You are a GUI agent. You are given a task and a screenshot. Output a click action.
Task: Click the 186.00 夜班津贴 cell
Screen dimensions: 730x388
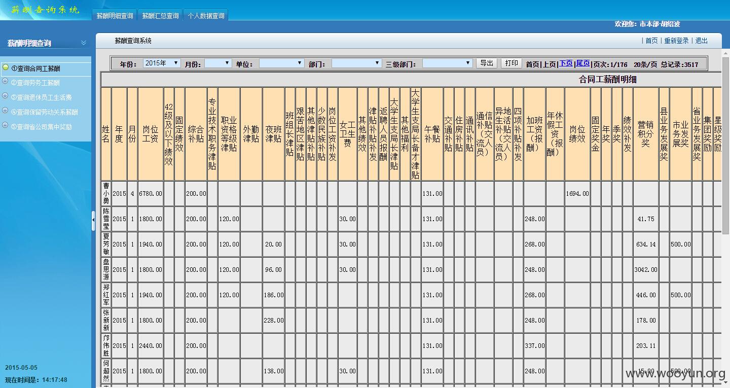[273, 295]
